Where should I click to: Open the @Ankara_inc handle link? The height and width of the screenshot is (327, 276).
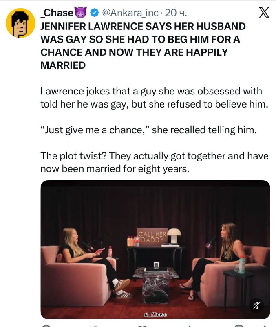click(130, 13)
